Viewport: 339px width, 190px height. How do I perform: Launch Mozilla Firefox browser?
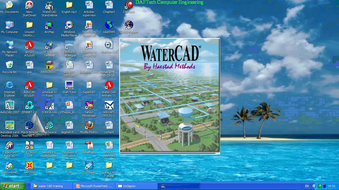[x=89, y=125]
